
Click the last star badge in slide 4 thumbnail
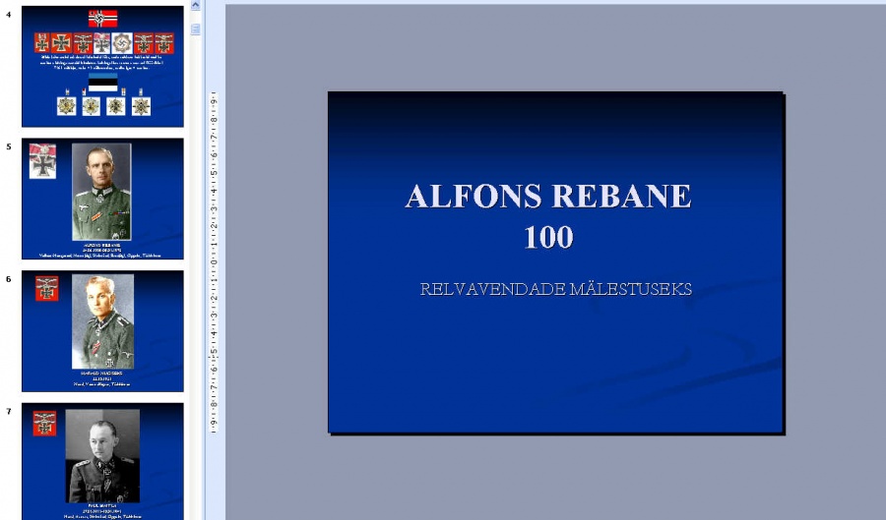click(x=141, y=106)
